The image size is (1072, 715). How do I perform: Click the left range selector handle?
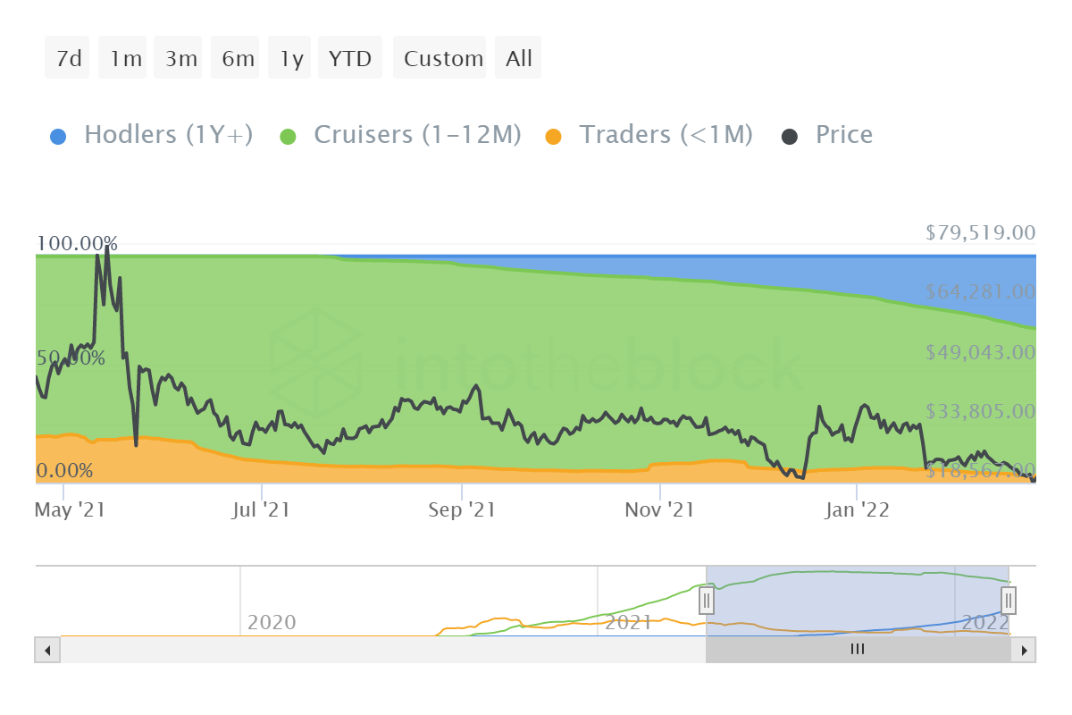[x=707, y=601]
